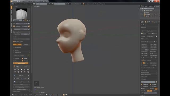Expand the RenderLayers item in outliner
This screenshot has width=170, height=96.
pyautogui.click(x=143, y=10)
